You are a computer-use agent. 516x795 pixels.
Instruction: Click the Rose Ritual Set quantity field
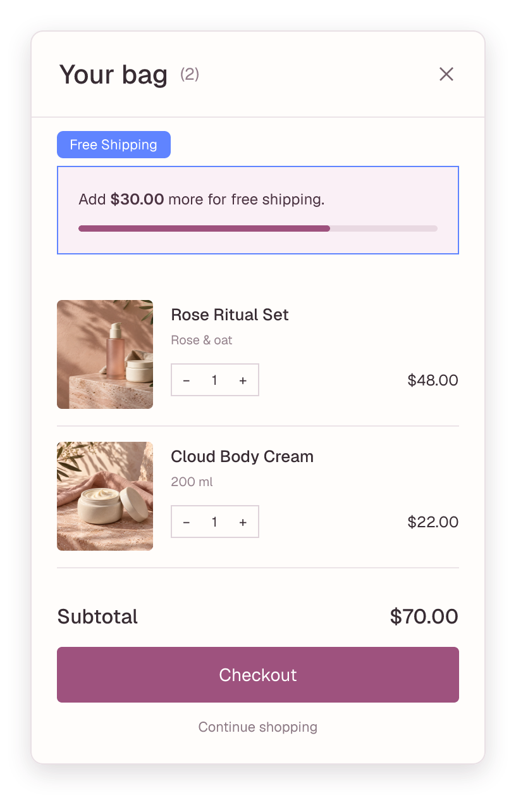214,380
